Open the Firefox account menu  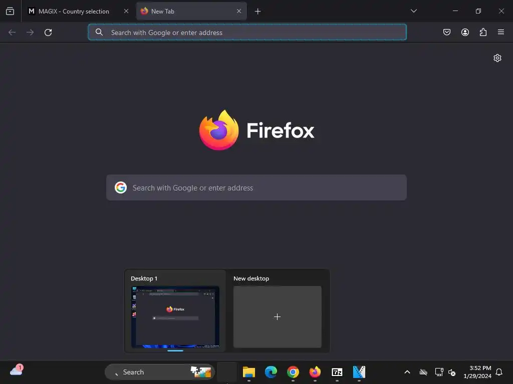pyautogui.click(x=465, y=32)
